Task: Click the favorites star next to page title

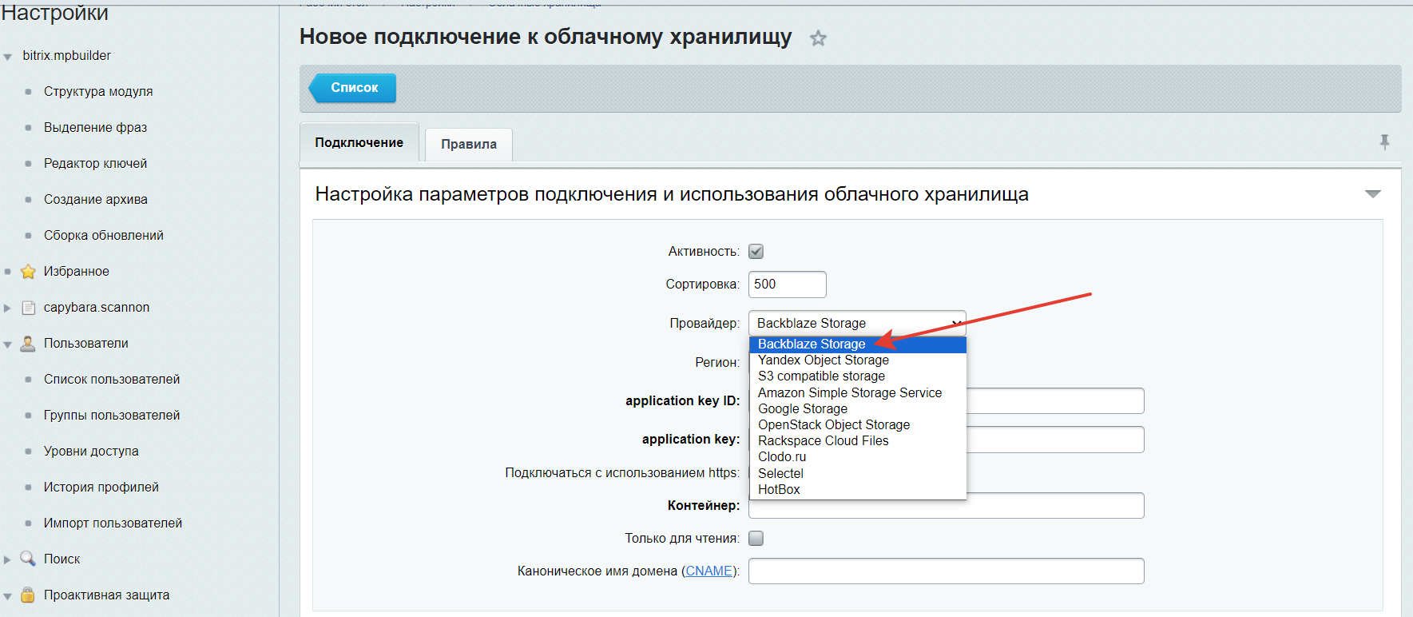Action: click(818, 38)
